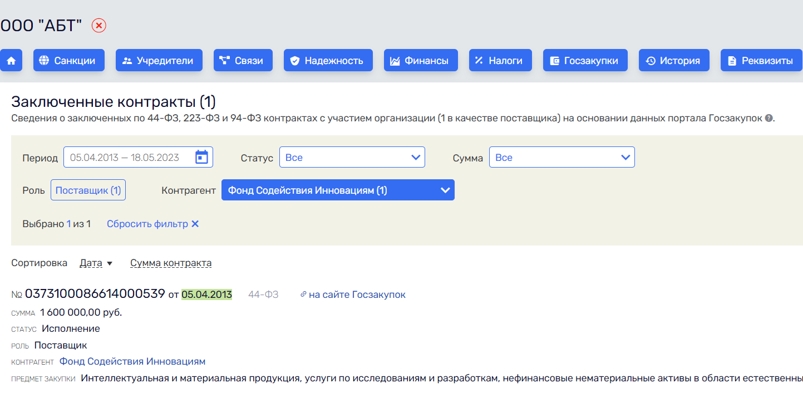Click the help question mark icon after Госзакупок
Screen dimensions: 803x412
point(768,119)
